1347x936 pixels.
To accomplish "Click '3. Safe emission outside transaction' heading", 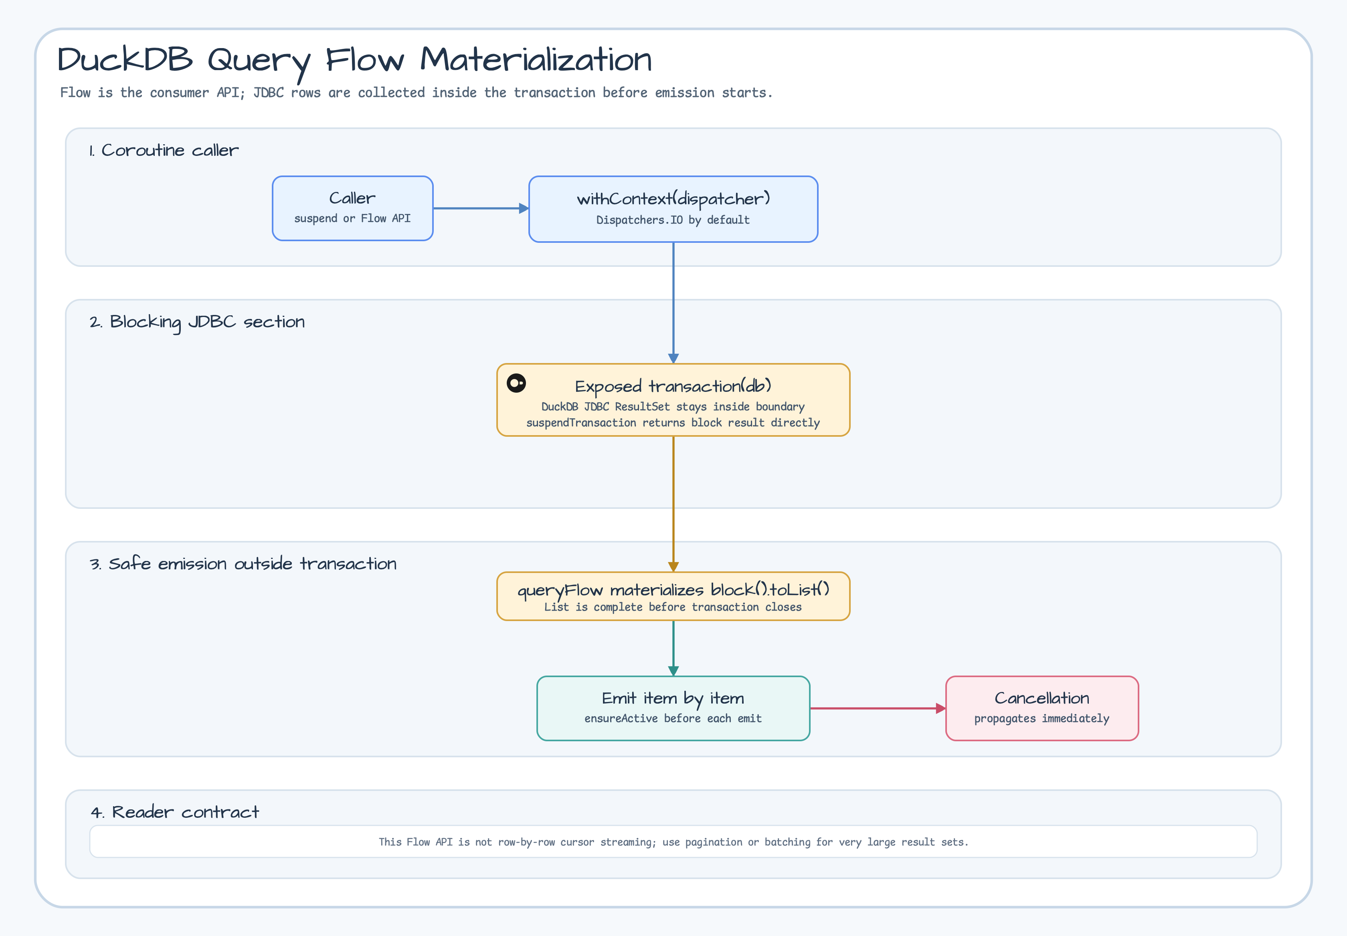I will tap(243, 564).
